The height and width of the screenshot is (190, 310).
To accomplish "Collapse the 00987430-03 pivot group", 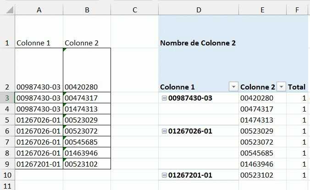I will (x=164, y=98).
